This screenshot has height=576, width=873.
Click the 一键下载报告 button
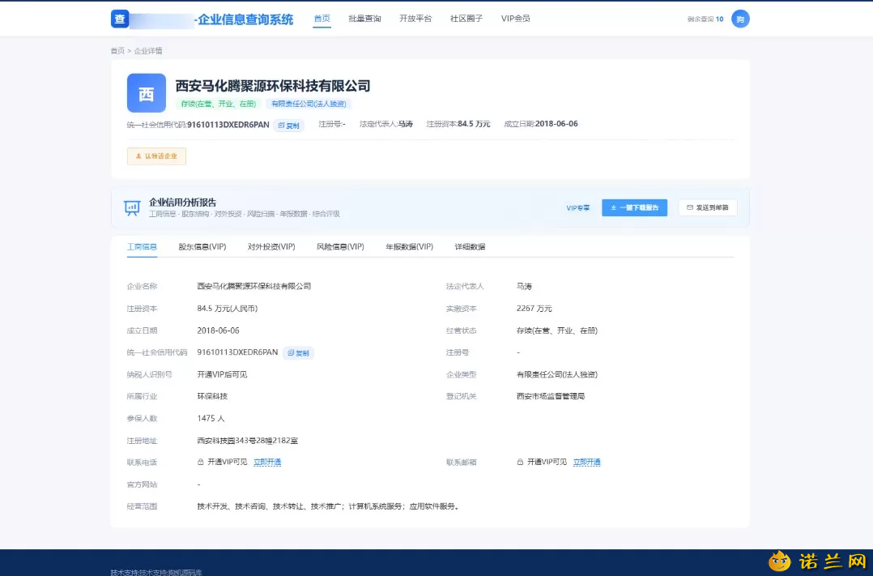[635, 207]
